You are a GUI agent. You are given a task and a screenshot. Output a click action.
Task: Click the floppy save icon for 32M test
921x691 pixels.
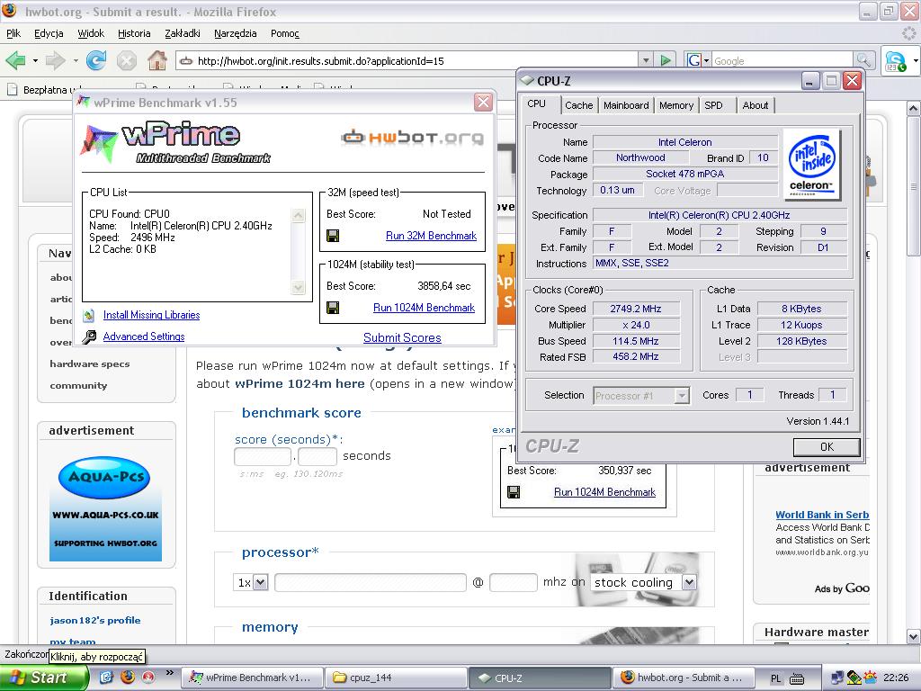click(x=333, y=237)
